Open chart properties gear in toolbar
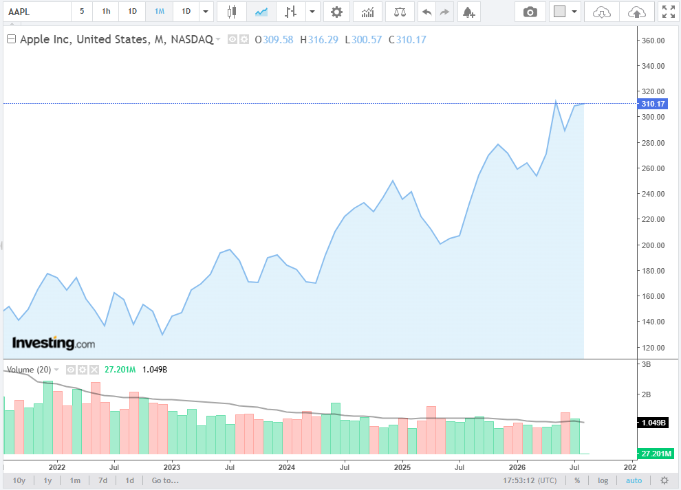 336,12
